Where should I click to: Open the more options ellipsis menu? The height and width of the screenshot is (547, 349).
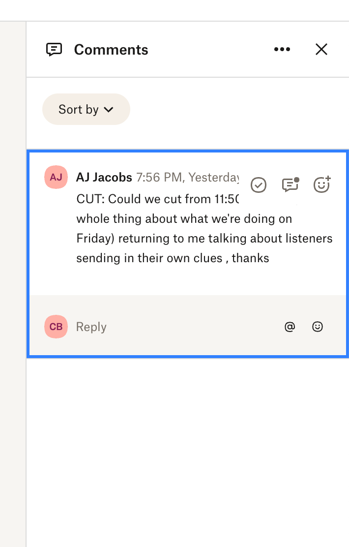(x=282, y=49)
